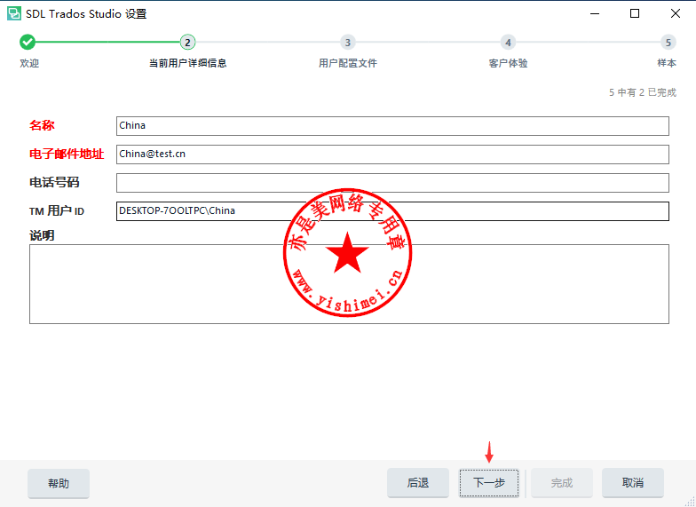Click the TM user ID field
Screen dimensions: 696x507
point(392,211)
